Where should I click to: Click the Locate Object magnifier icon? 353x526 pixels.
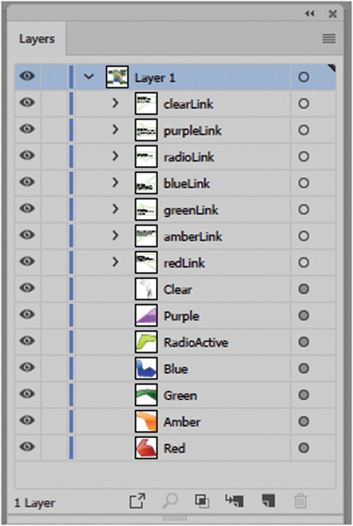tap(170, 501)
